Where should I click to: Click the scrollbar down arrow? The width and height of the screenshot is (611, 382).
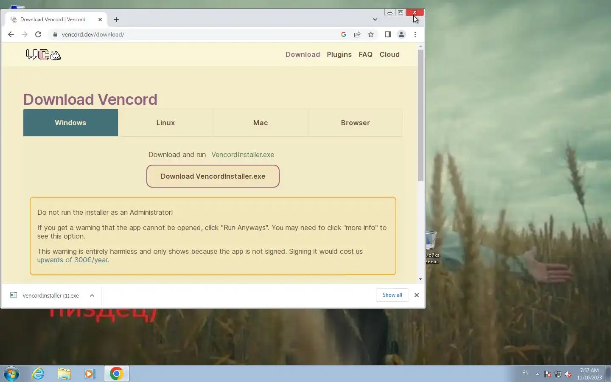(420, 279)
